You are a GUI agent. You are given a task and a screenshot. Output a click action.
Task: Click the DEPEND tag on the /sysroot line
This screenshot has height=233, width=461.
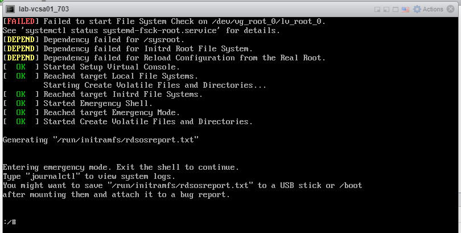coord(21,39)
